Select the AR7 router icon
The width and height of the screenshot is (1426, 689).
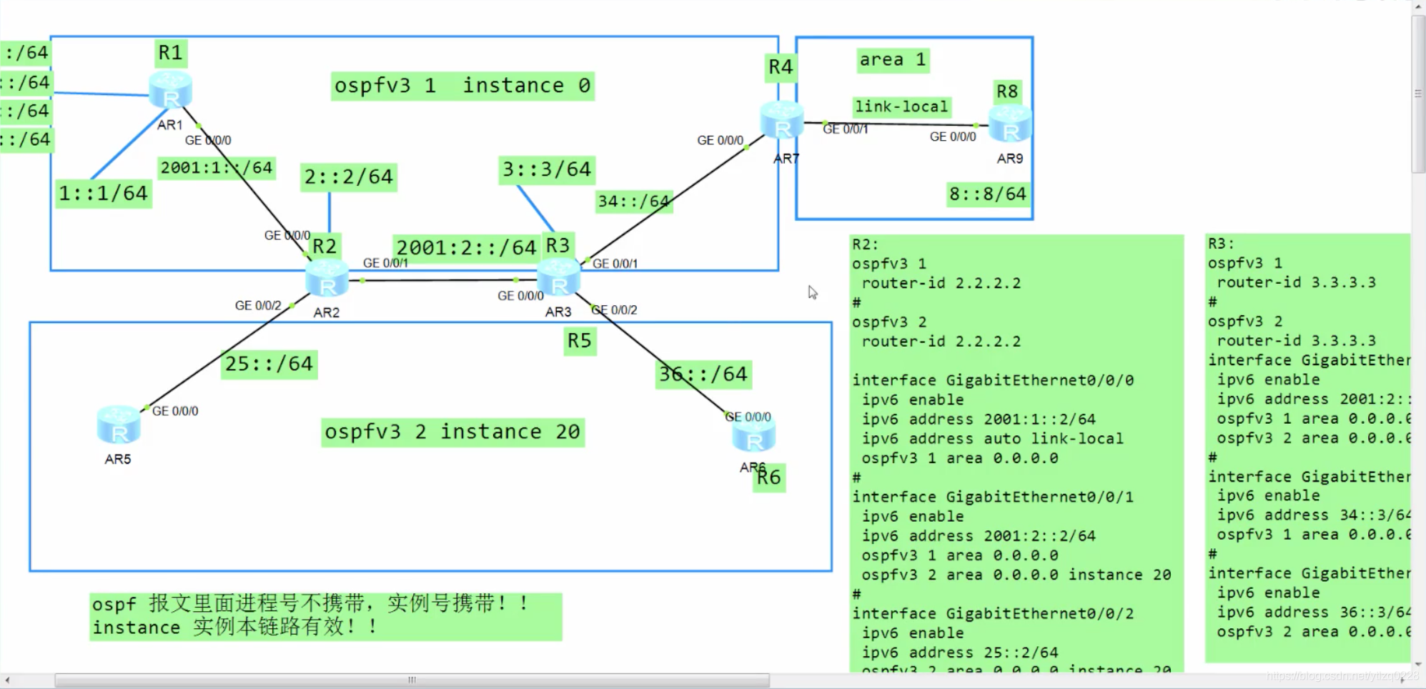coord(782,120)
